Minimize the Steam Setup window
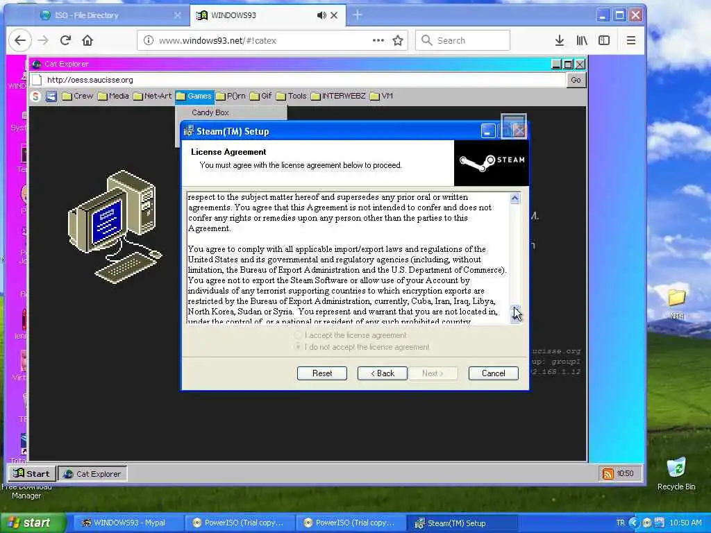Viewport: 711px width, 533px height. point(488,131)
